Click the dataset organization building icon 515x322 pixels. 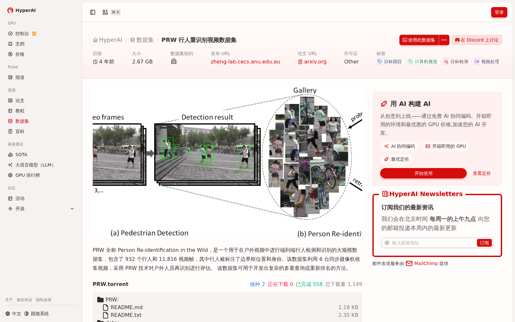click(x=174, y=62)
